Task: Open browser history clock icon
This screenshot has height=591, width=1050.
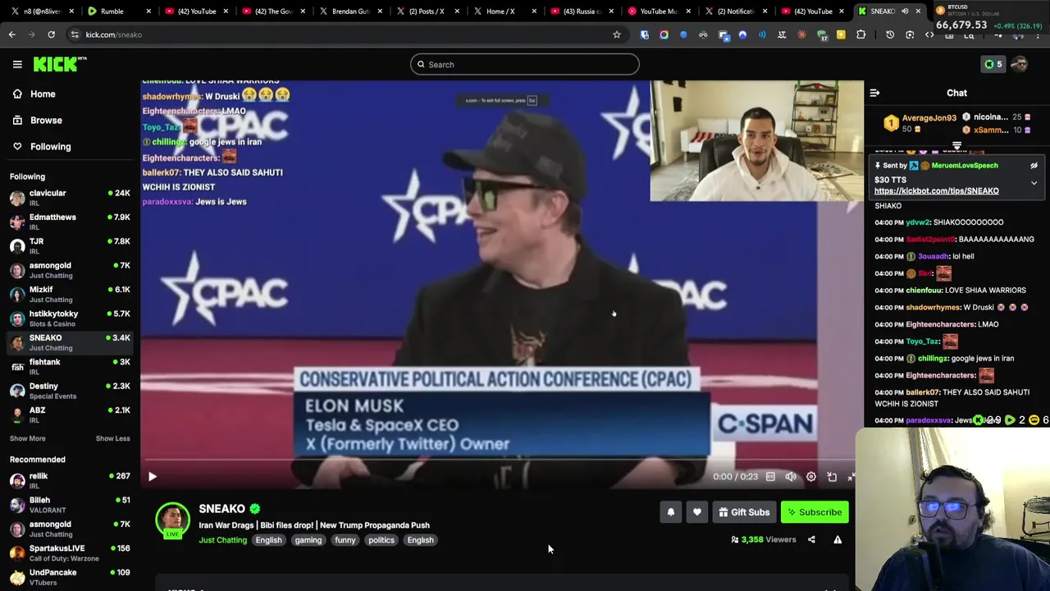Action: point(890,34)
